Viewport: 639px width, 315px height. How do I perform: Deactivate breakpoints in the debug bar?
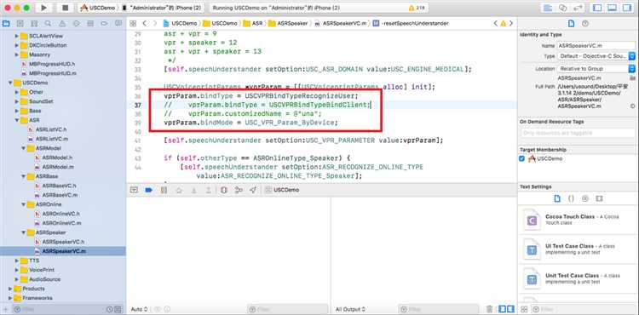148,190
